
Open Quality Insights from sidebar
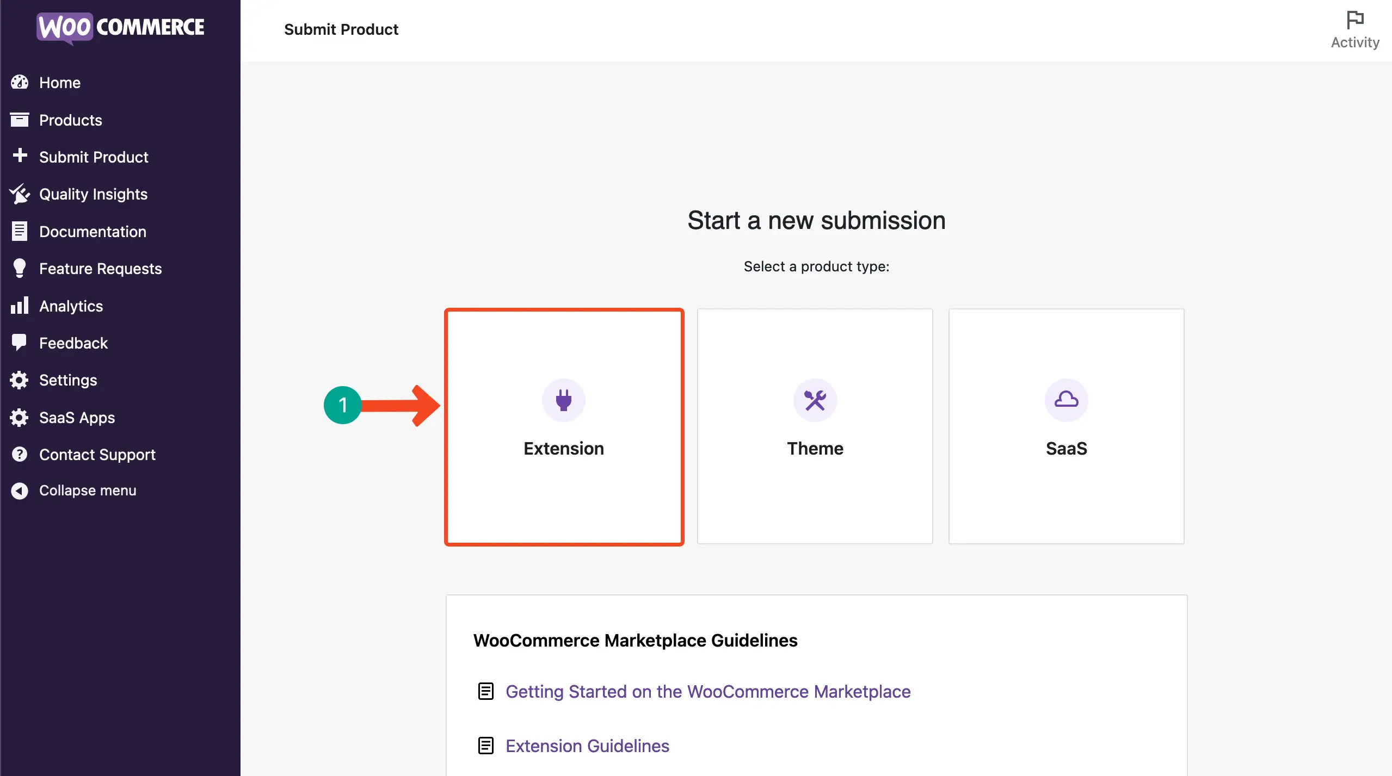92,194
